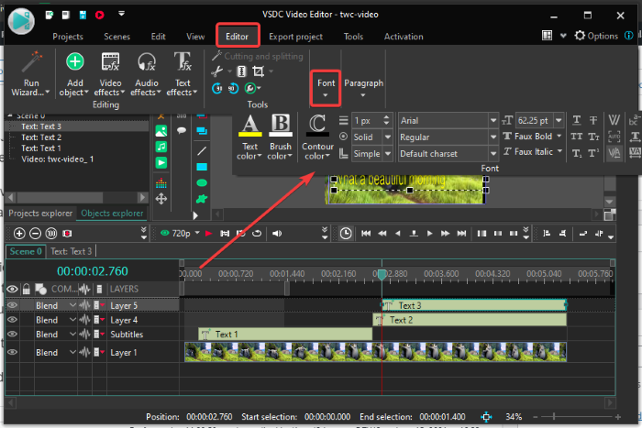Hide the Subtitles layer with eye icon
Viewport: 642px width, 428px height.
click(13, 335)
